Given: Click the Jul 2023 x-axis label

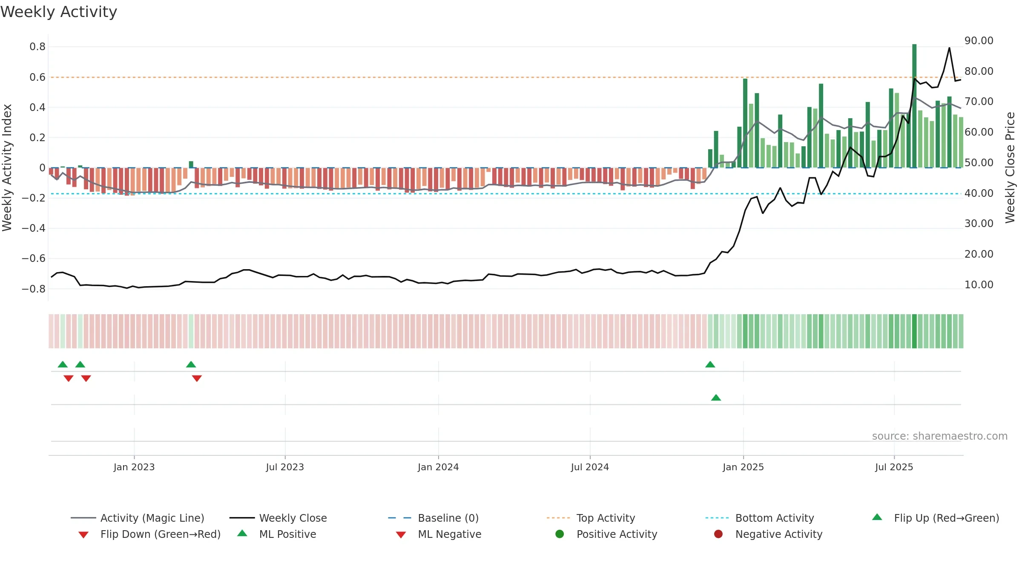Looking at the screenshot, I should 285,467.
